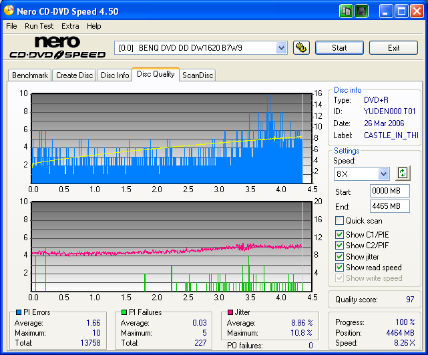This screenshot has width=428, height=355.
Task: Toggle Show C1/PIE checkbox
Action: pos(339,234)
